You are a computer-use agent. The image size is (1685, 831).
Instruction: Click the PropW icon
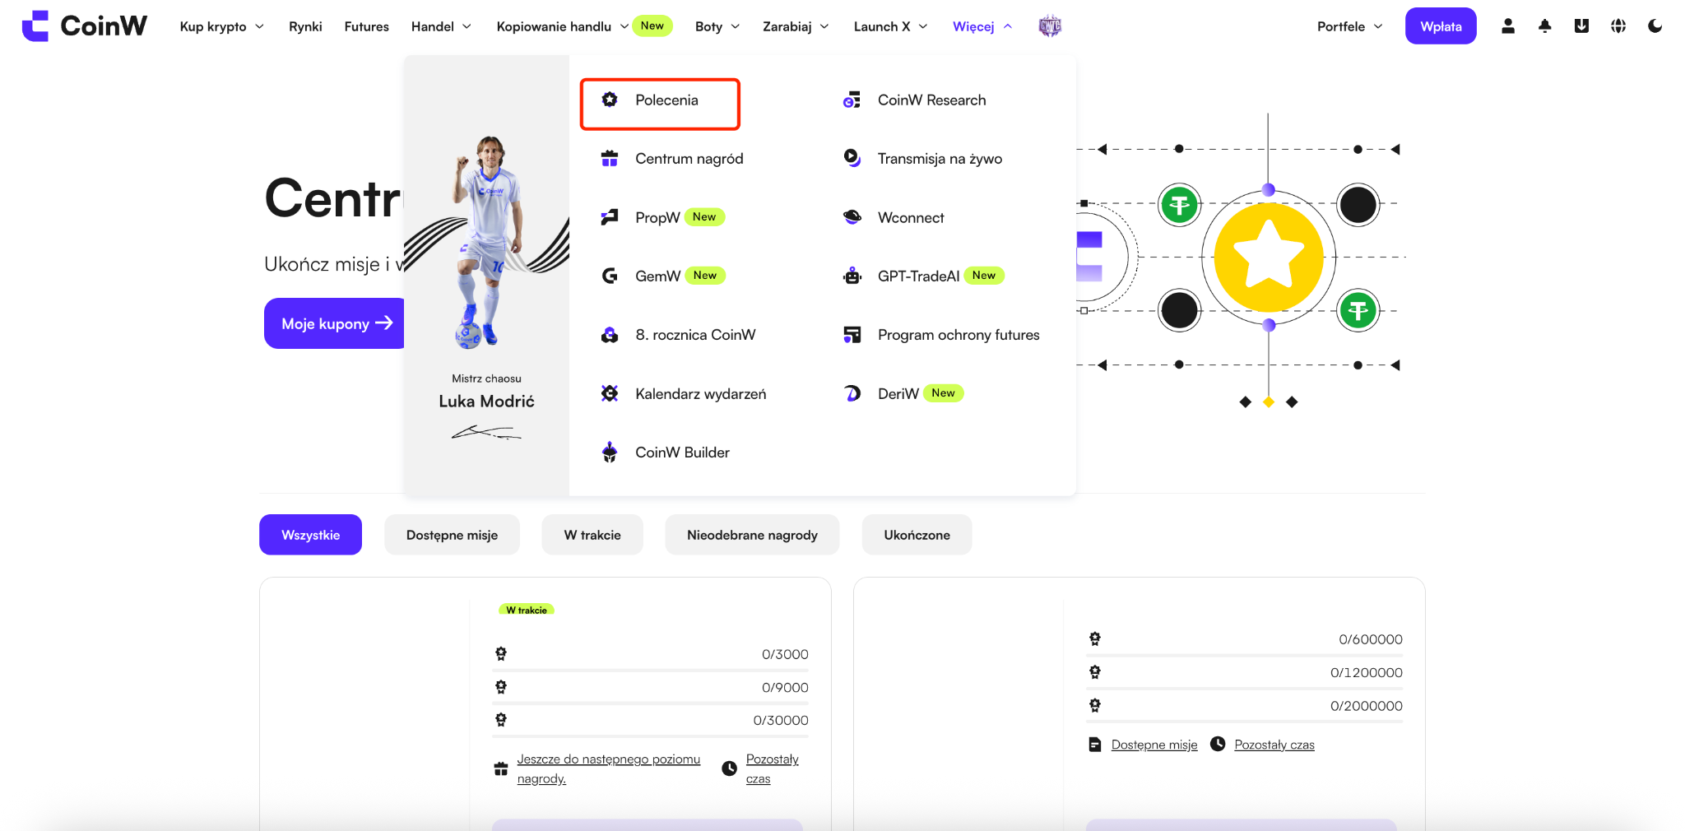coord(610,217)
